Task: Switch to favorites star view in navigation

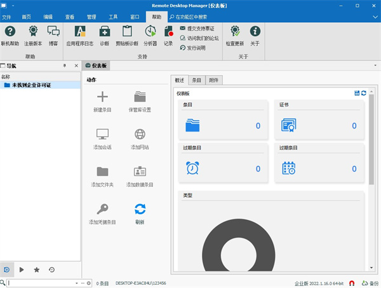Action: tap(36, 270)
